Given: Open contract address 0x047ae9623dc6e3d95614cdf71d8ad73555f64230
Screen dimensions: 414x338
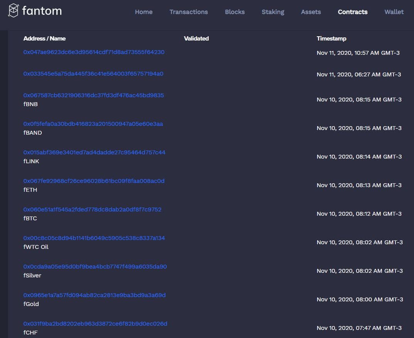Looking at the screenshot, I should (94, 52).
